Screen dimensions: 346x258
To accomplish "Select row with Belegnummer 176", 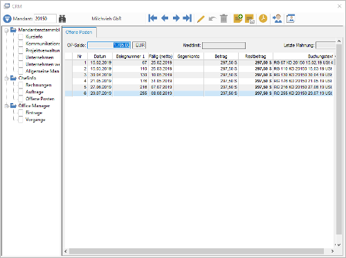I will click(x=199, y=81).
